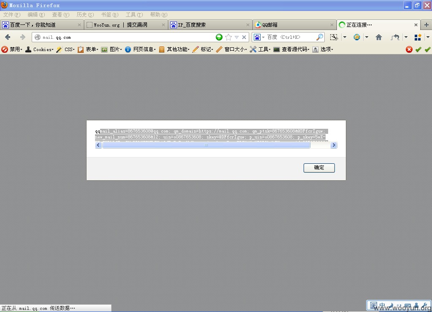432x312 pixels.
Task: Switch to the QQ邮箱 tab
Action: [294, 25]
